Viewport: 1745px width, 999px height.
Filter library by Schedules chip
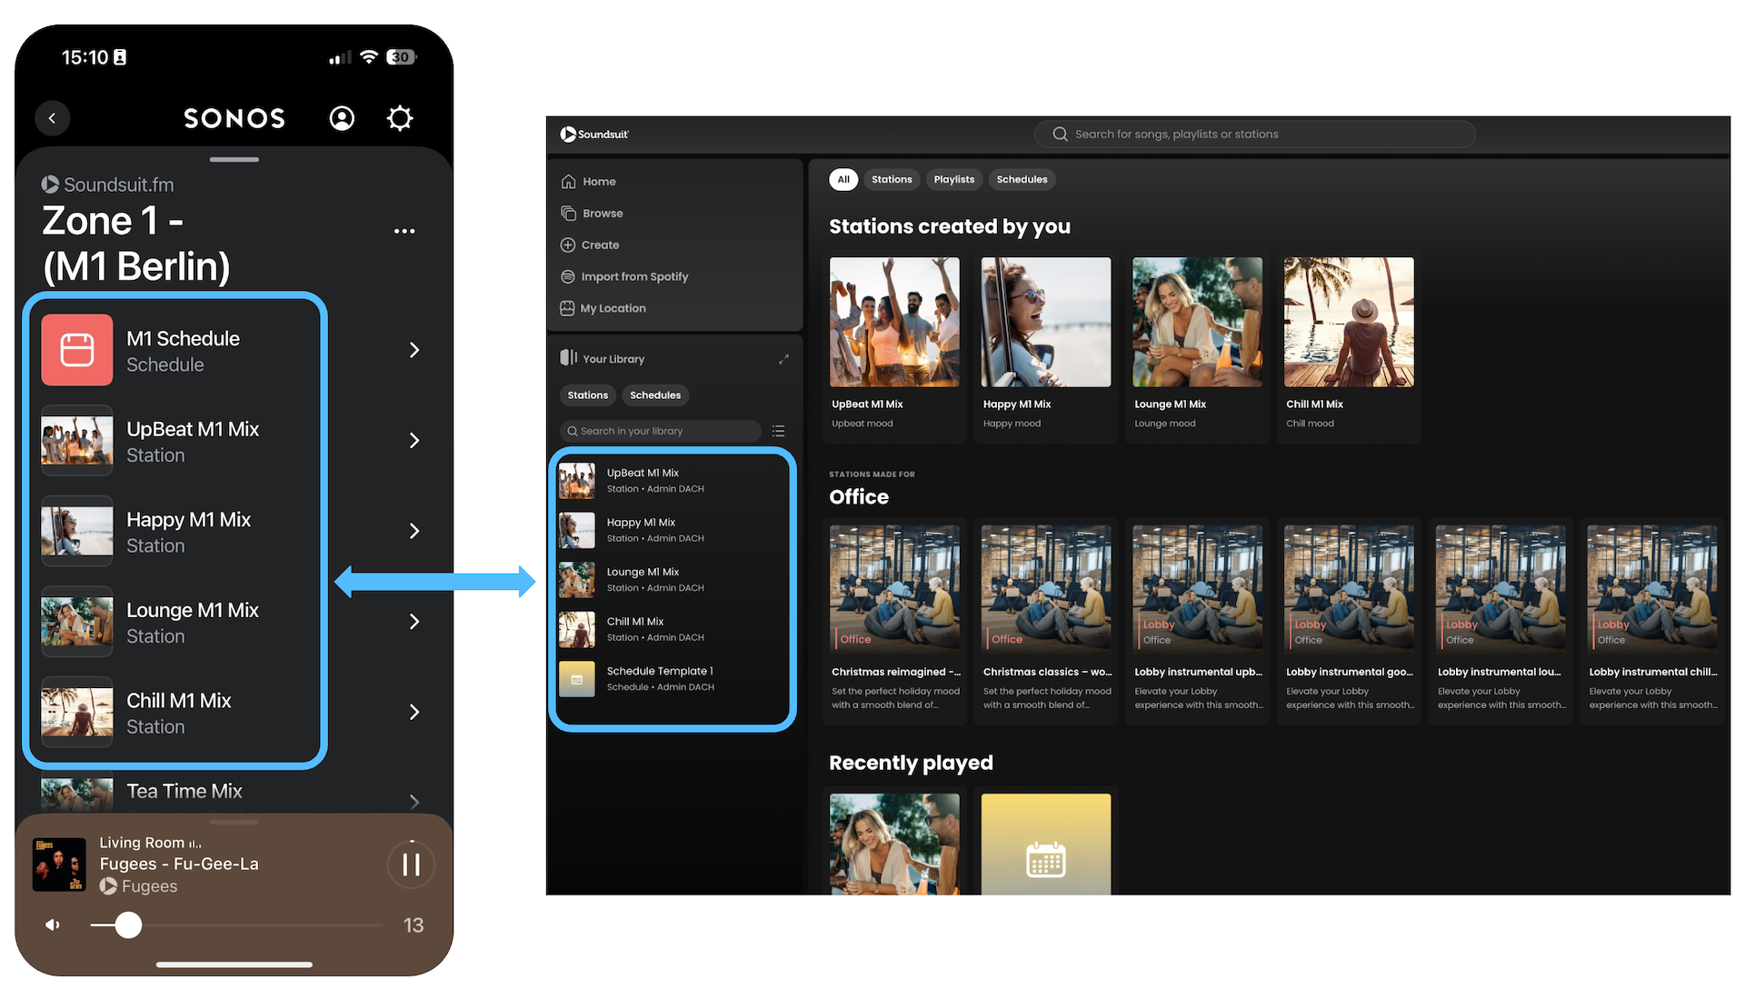(655, 395)
